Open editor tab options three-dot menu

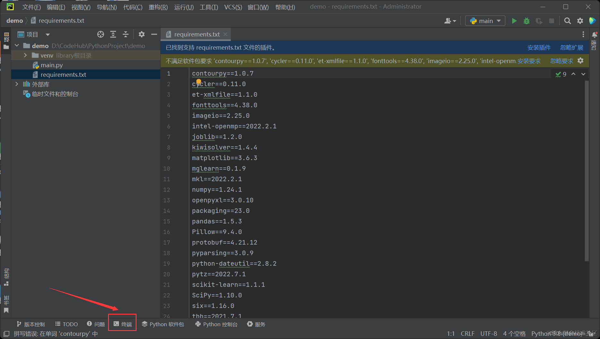click(x=583, y=34)
